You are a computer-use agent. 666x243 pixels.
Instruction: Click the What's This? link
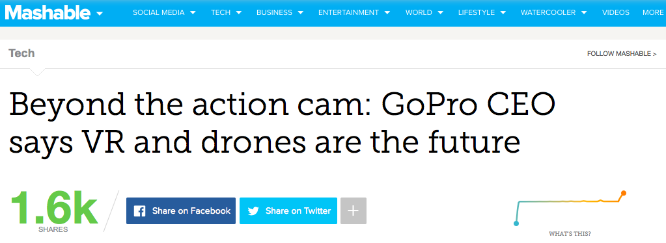570,234
